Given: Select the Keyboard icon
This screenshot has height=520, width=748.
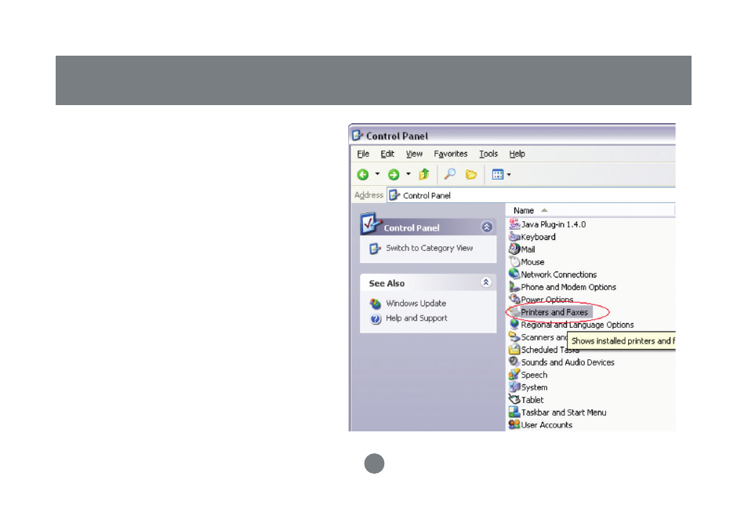Looking at the screenshot, I should pyautogui.click(x=514, y=236).
